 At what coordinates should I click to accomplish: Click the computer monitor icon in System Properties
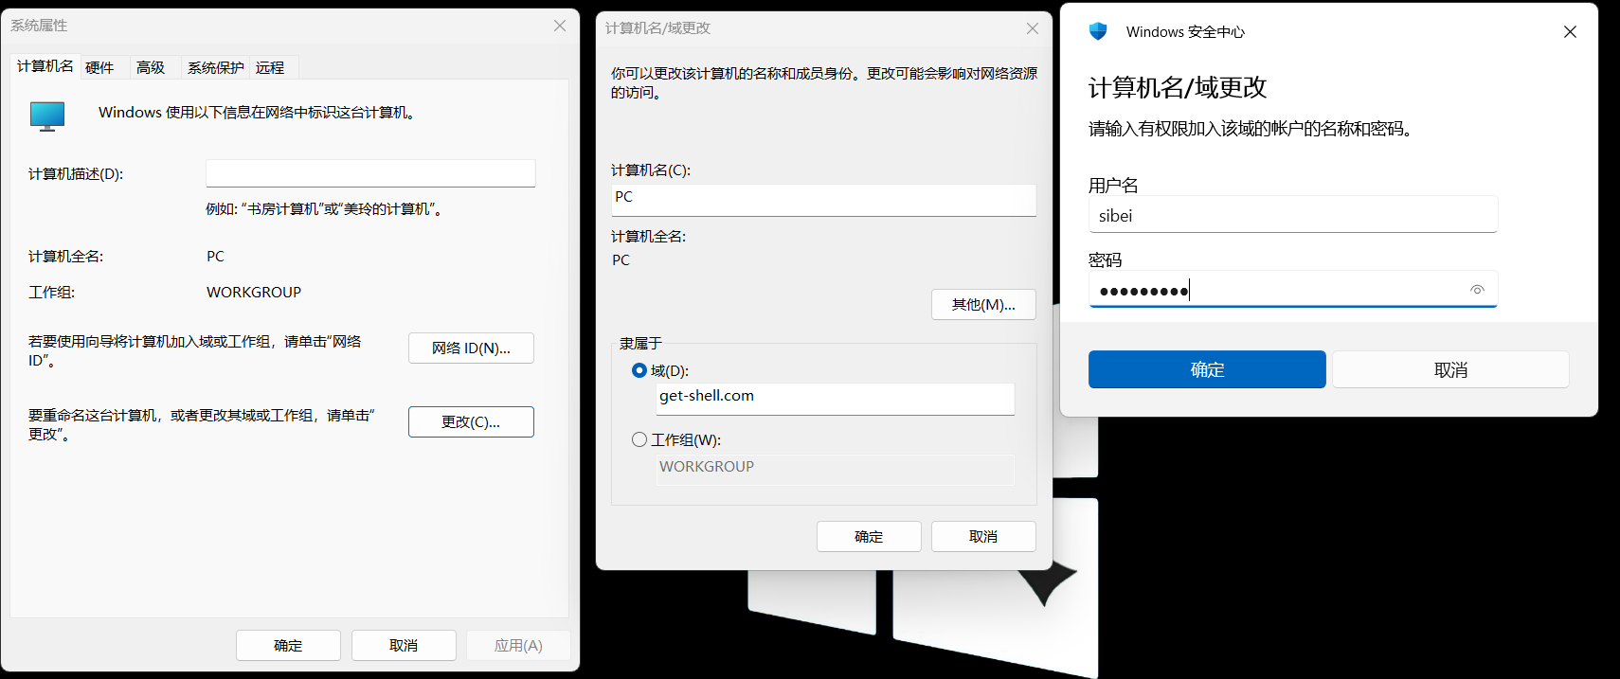tap(47, 116)
